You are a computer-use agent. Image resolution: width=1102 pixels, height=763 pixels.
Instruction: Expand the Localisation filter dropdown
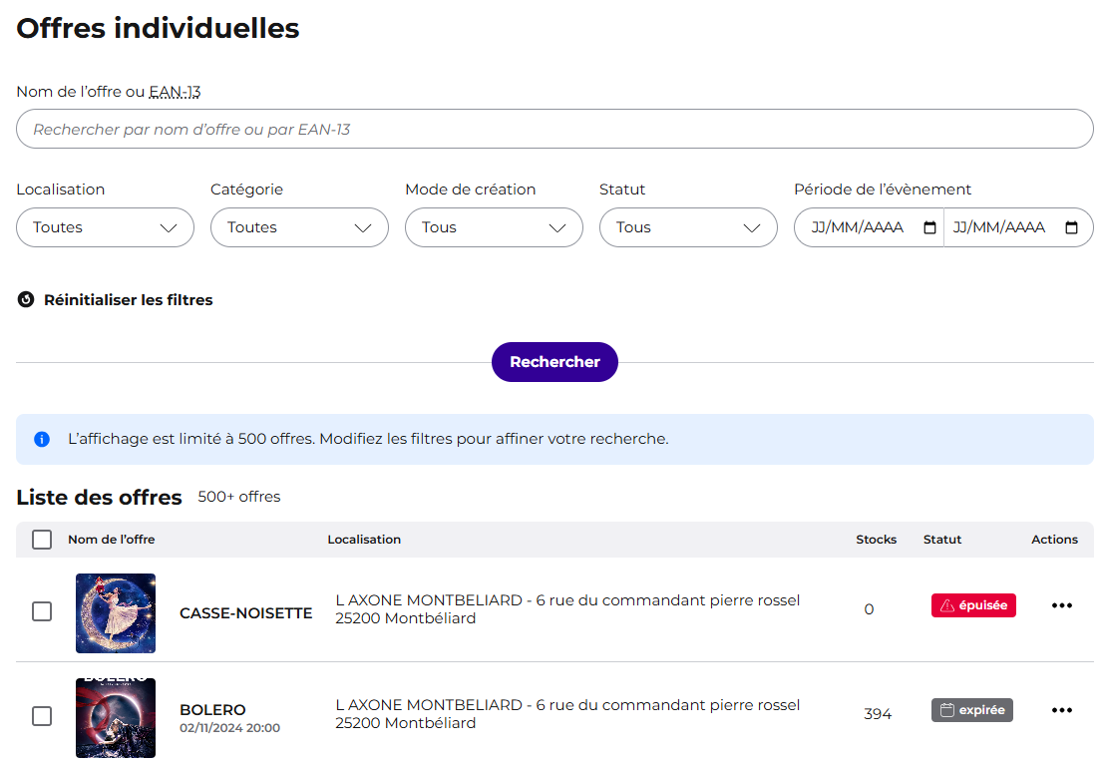[x=105, y=227]
